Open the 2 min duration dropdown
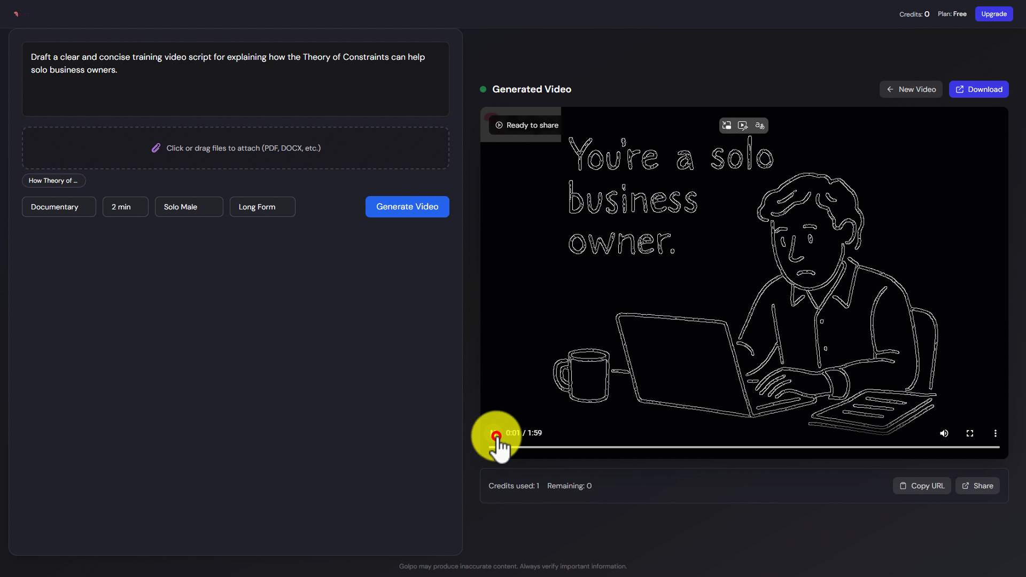This screenshot has width=1026, height=577. (x=125, y=207)
